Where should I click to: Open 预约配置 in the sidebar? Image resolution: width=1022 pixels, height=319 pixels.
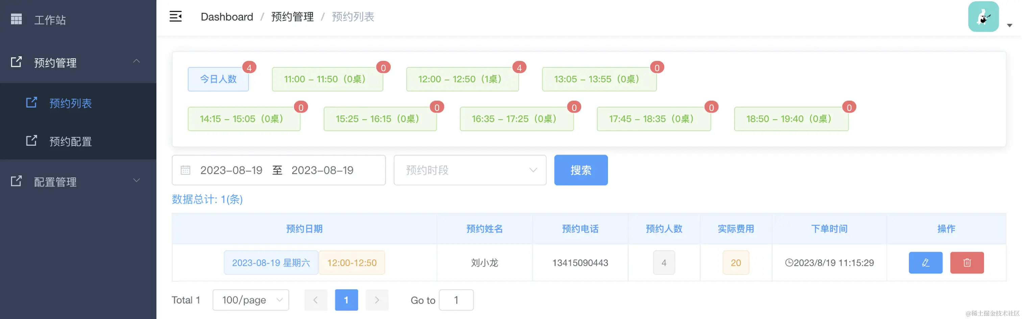coord(71,141)
